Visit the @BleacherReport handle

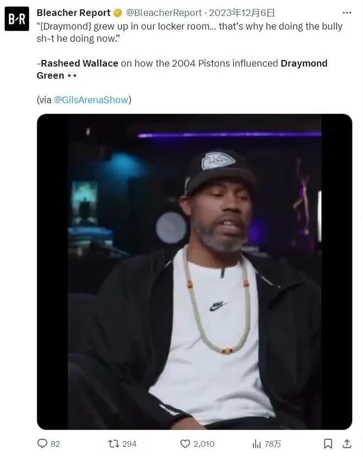[163, 13]
